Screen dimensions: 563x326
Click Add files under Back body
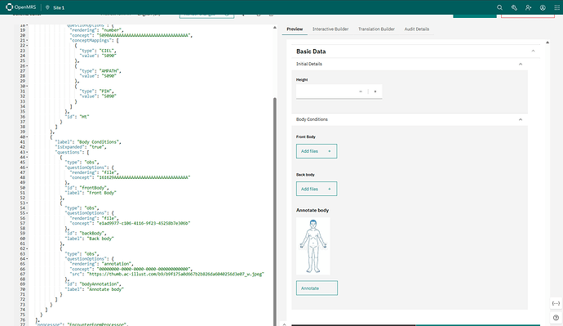317,189
